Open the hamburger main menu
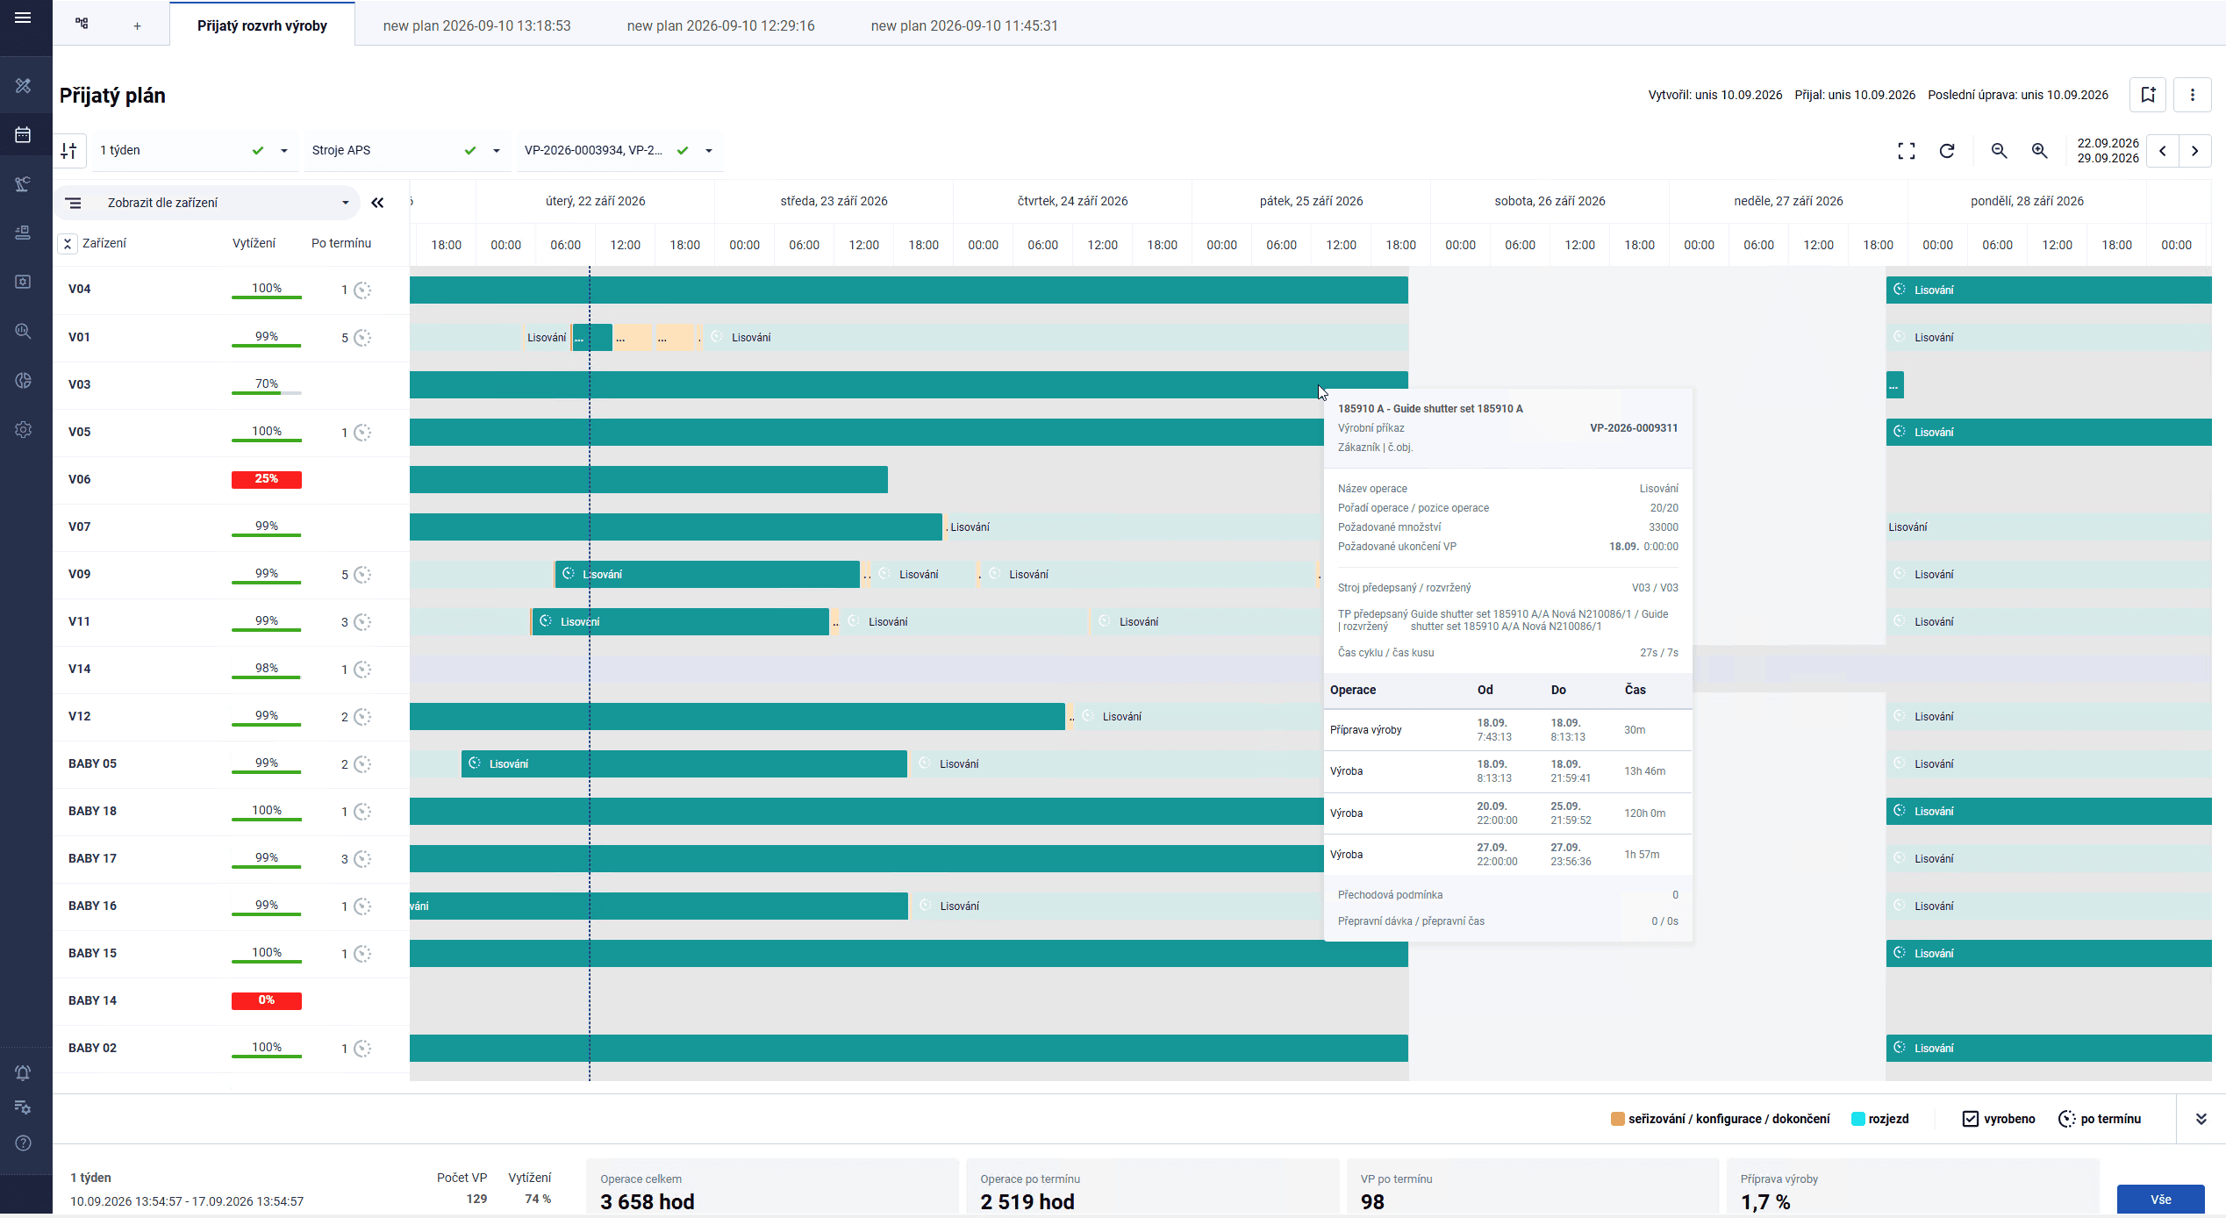Screen dimensions: 2226x1218 click(24, 18)
